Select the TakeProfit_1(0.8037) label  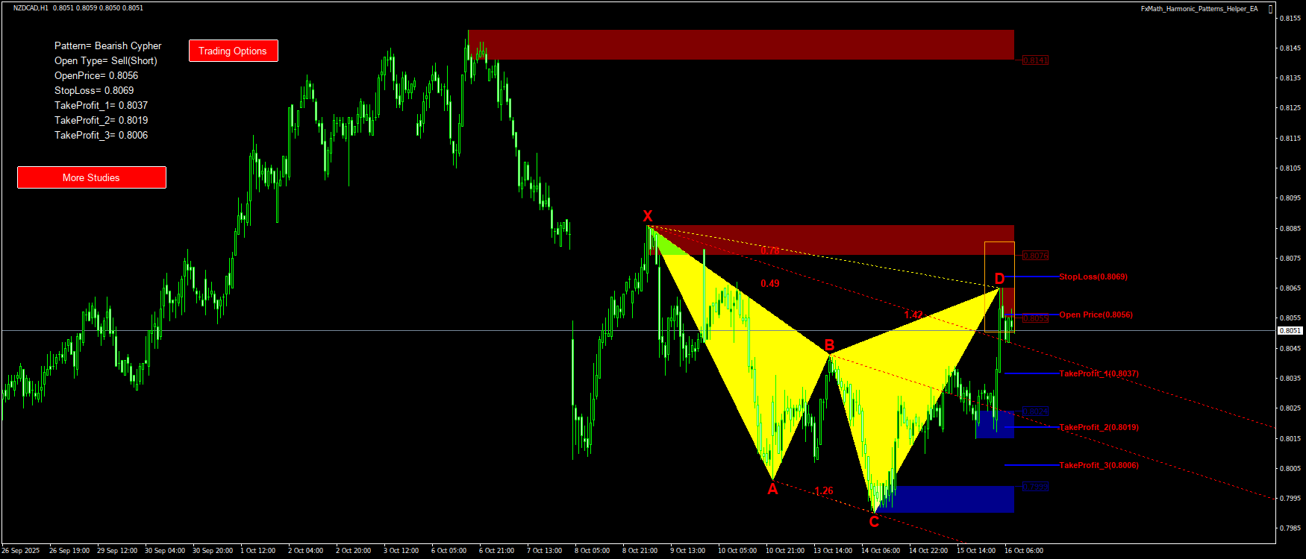[x=1099, y=373]
